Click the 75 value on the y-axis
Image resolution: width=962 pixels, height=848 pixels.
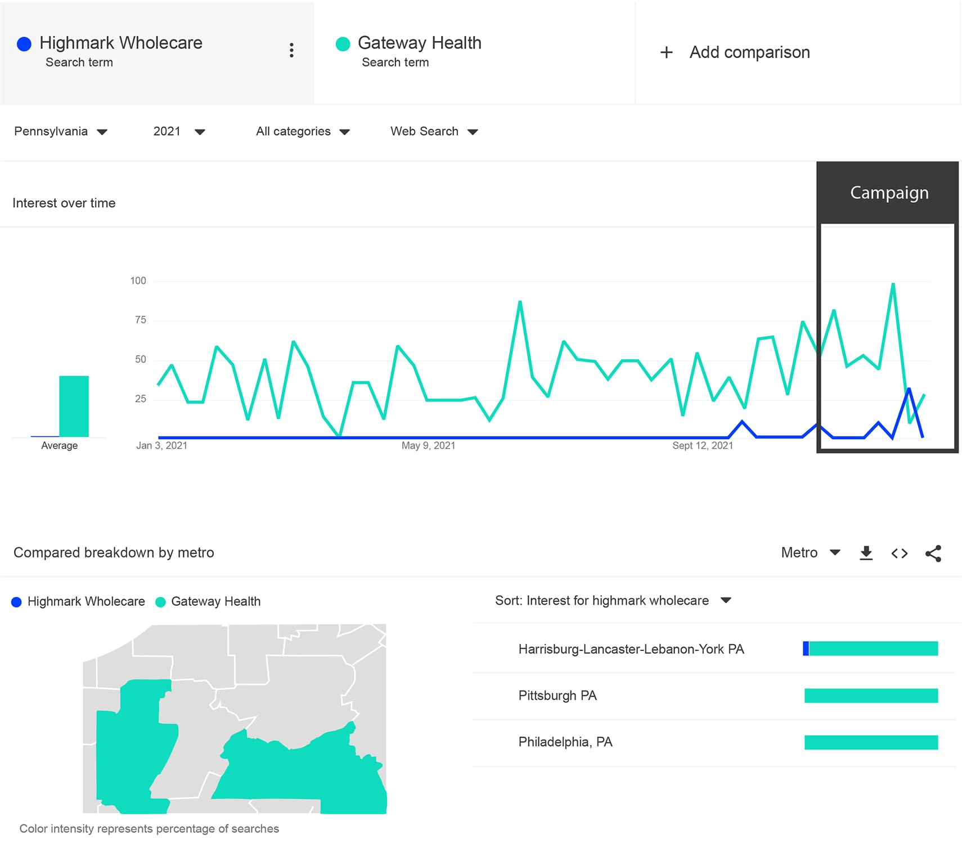(140, 320)
